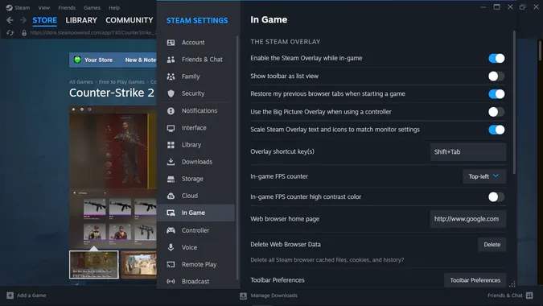Image resolution: width=543 pixels, height=306 pixels.
Task: Click the Family group icon
Action: [171, 76]
